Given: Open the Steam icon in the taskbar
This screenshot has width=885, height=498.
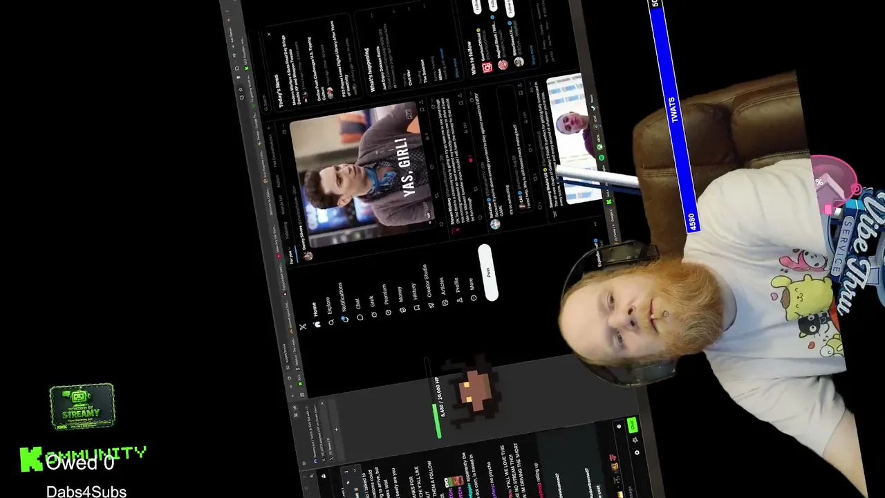Looking at the screenshot, I should (x=593, y=107).
